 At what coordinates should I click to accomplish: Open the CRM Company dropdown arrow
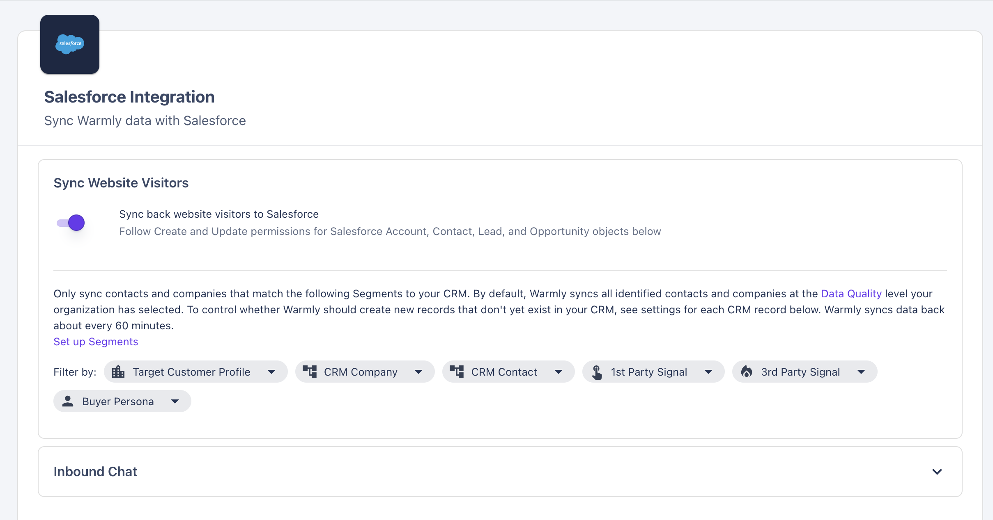[418, 372]
